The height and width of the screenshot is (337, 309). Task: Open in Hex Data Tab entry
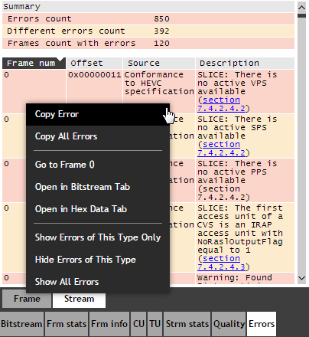click(98, 209)
